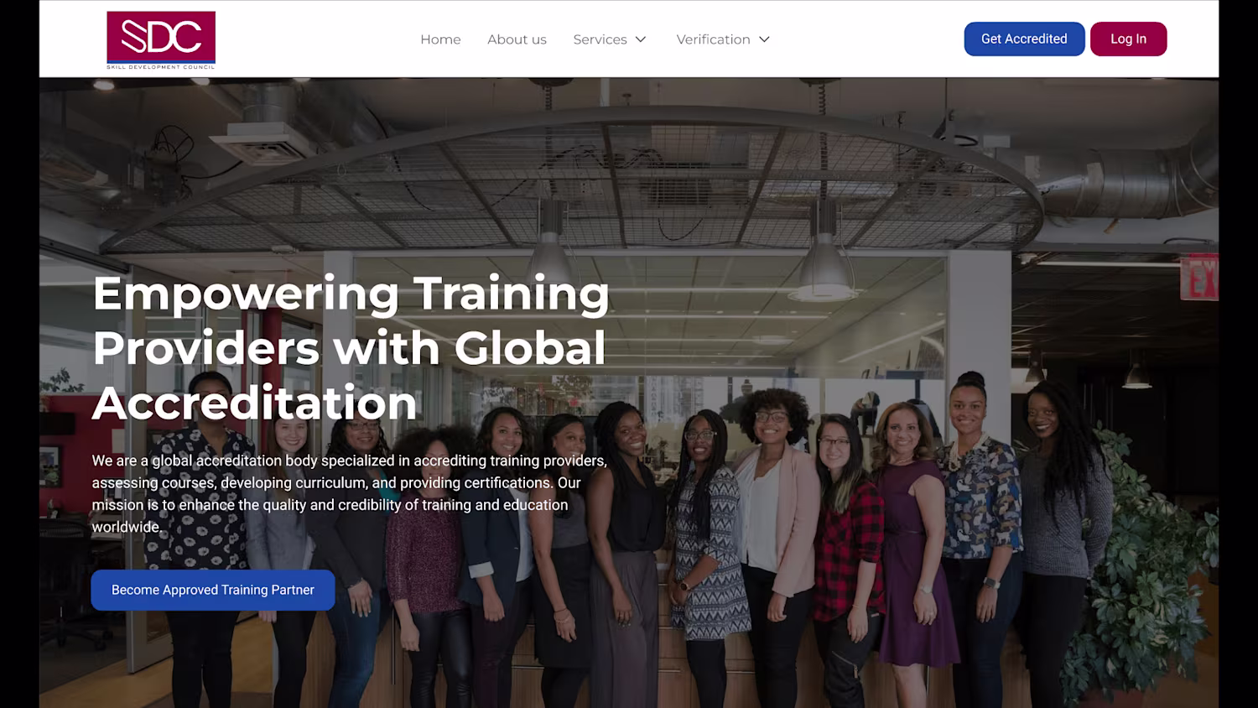
Task: Click the red exit sign in photo
Action: click(x=1200, y=277)
